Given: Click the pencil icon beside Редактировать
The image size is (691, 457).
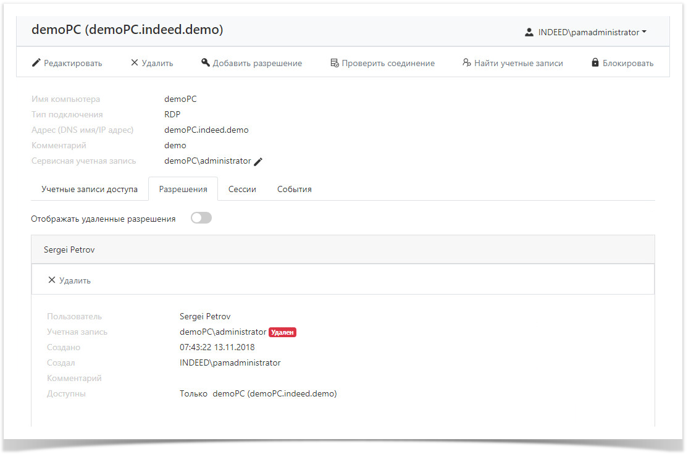Looking at the screenshot, I should (x=36, y=63).
